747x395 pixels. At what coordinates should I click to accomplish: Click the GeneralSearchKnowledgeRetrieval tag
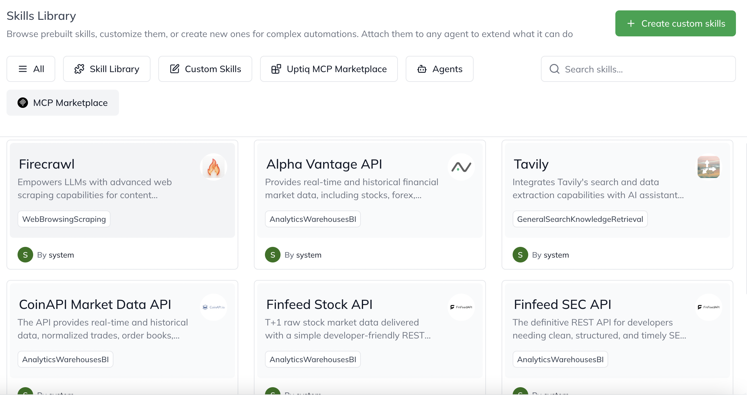click(580, 219)
